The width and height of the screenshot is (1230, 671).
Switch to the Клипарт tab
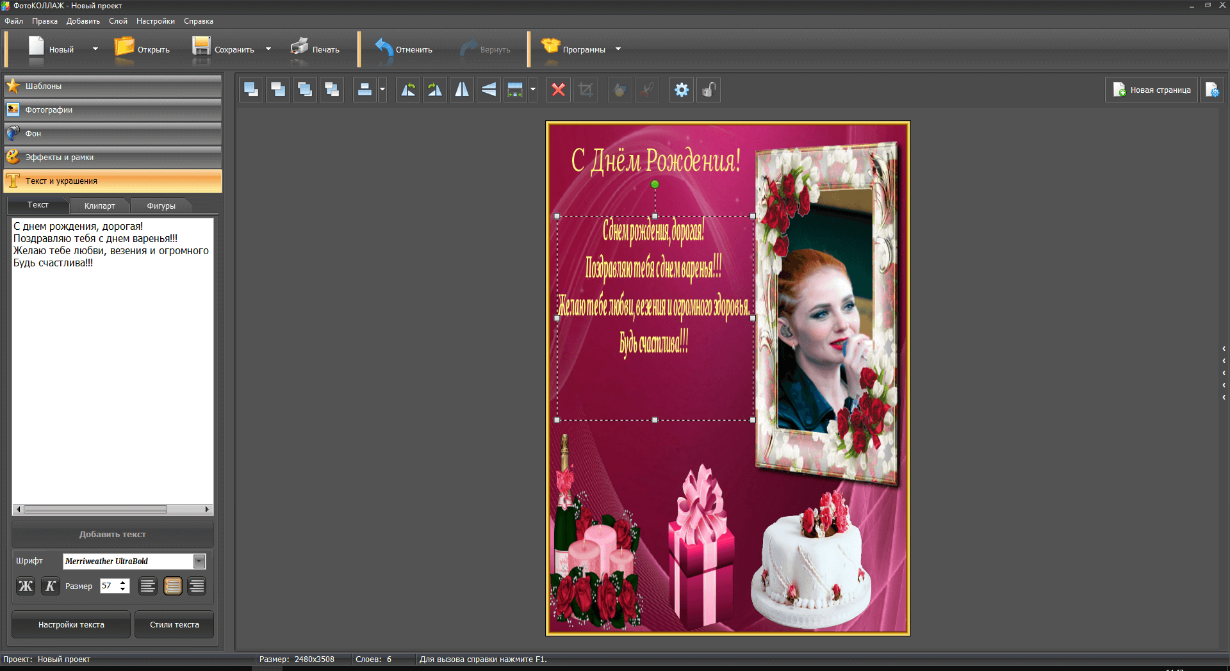pyautogui.click(x=100, y=206)
